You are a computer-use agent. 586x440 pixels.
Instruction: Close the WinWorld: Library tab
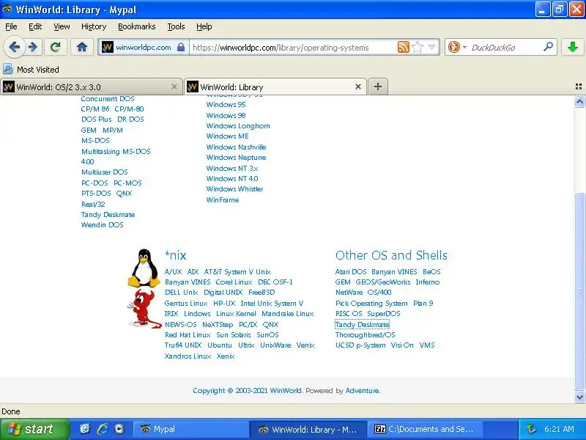pos(358,87)
